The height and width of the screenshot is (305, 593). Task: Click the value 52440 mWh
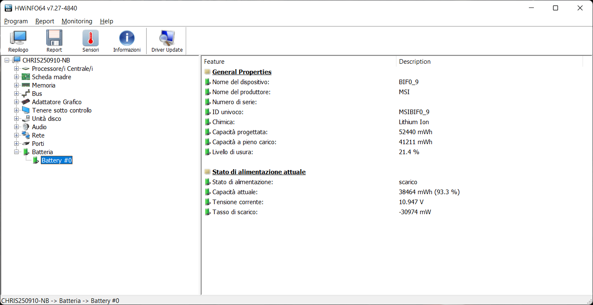[x=416, y=132]
